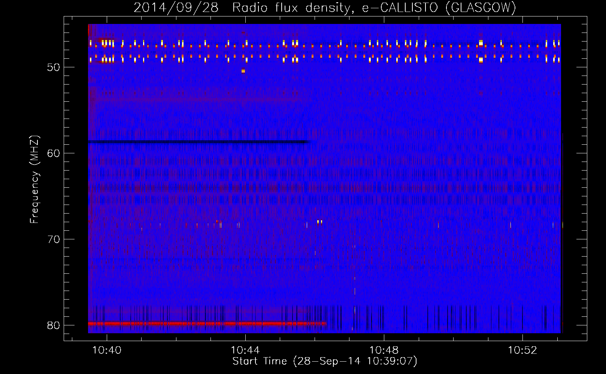Click the 10:52 time tick label

[x=522, y=350]
